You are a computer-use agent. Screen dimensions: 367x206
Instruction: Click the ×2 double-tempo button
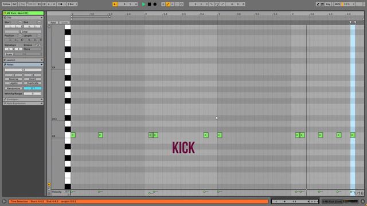pyautogui.click(x=33, y=75)
